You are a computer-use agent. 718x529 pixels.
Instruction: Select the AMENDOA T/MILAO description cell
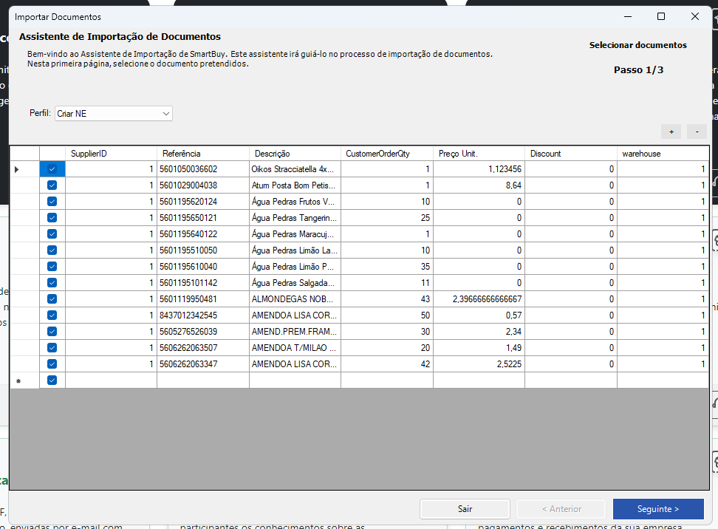[x=294, y=348]
